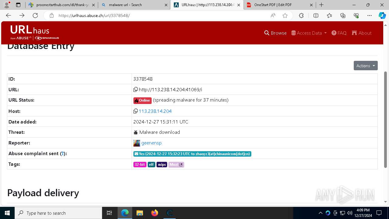Viewport: 389px width, 219px height.
Task: Click the Tab actions menu icon
Action: point(18,5)
